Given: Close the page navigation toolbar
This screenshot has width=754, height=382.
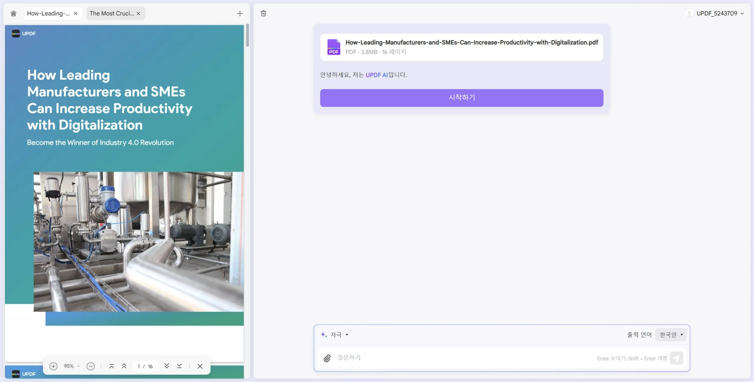Looking at the screenshot, I should pyautogui.click(x=200, y=366).
